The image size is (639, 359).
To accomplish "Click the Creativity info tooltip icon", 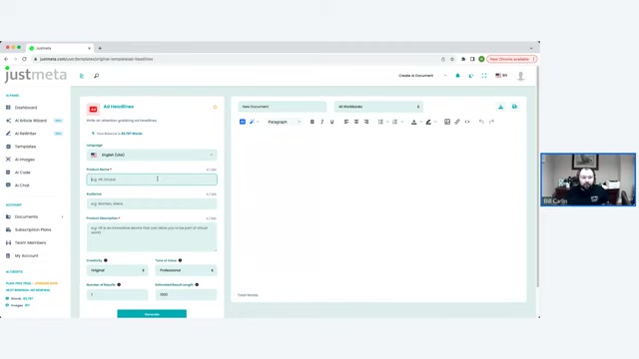I will 106,260.
